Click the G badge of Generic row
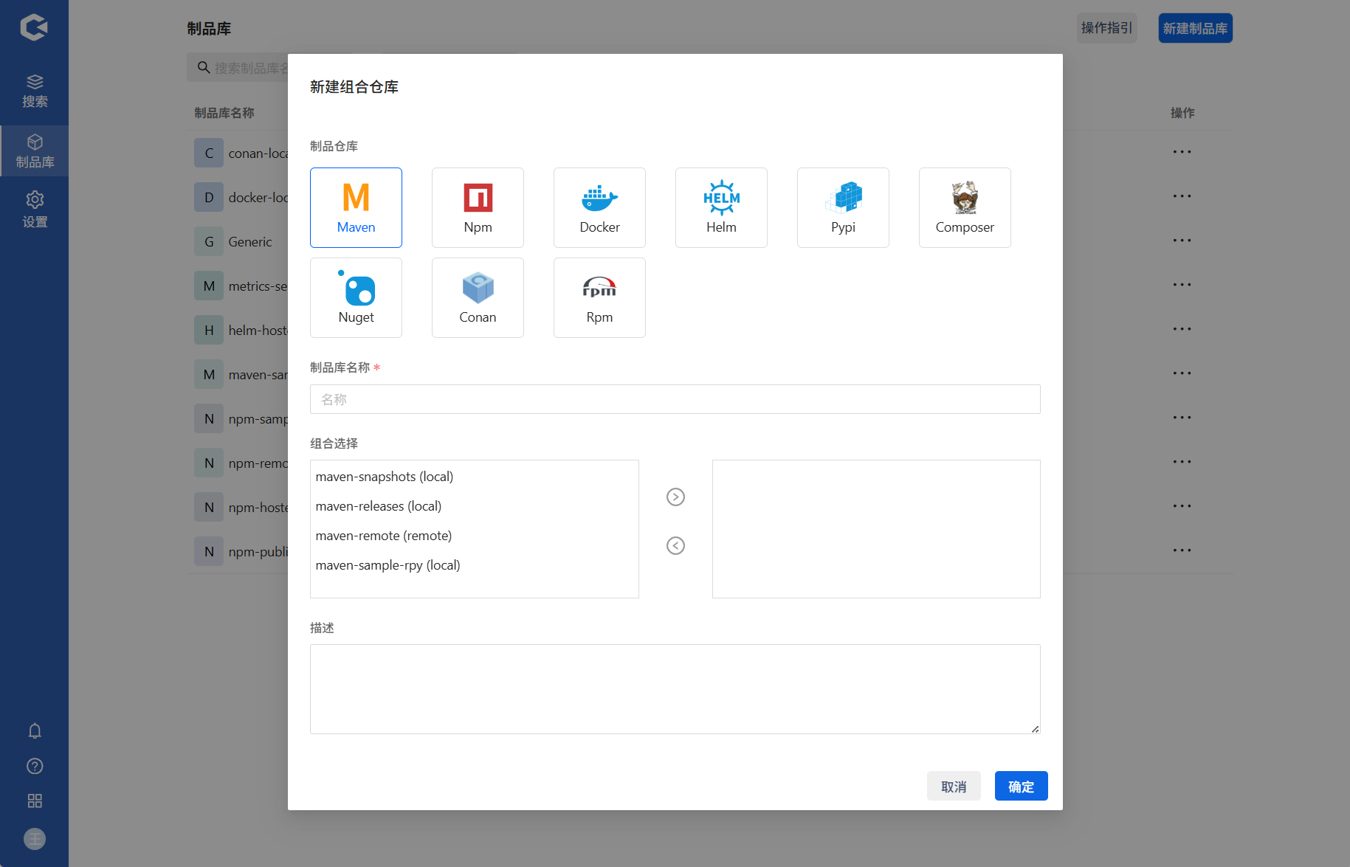The height and width of the screenshot is (867, 1350). coord(209,241)
